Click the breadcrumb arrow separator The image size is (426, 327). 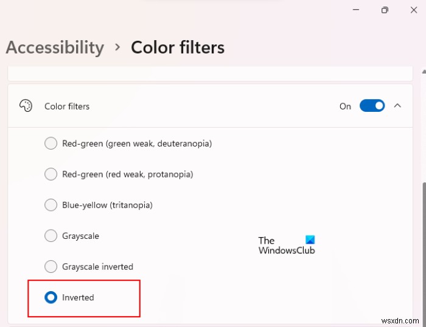(117, 47)
